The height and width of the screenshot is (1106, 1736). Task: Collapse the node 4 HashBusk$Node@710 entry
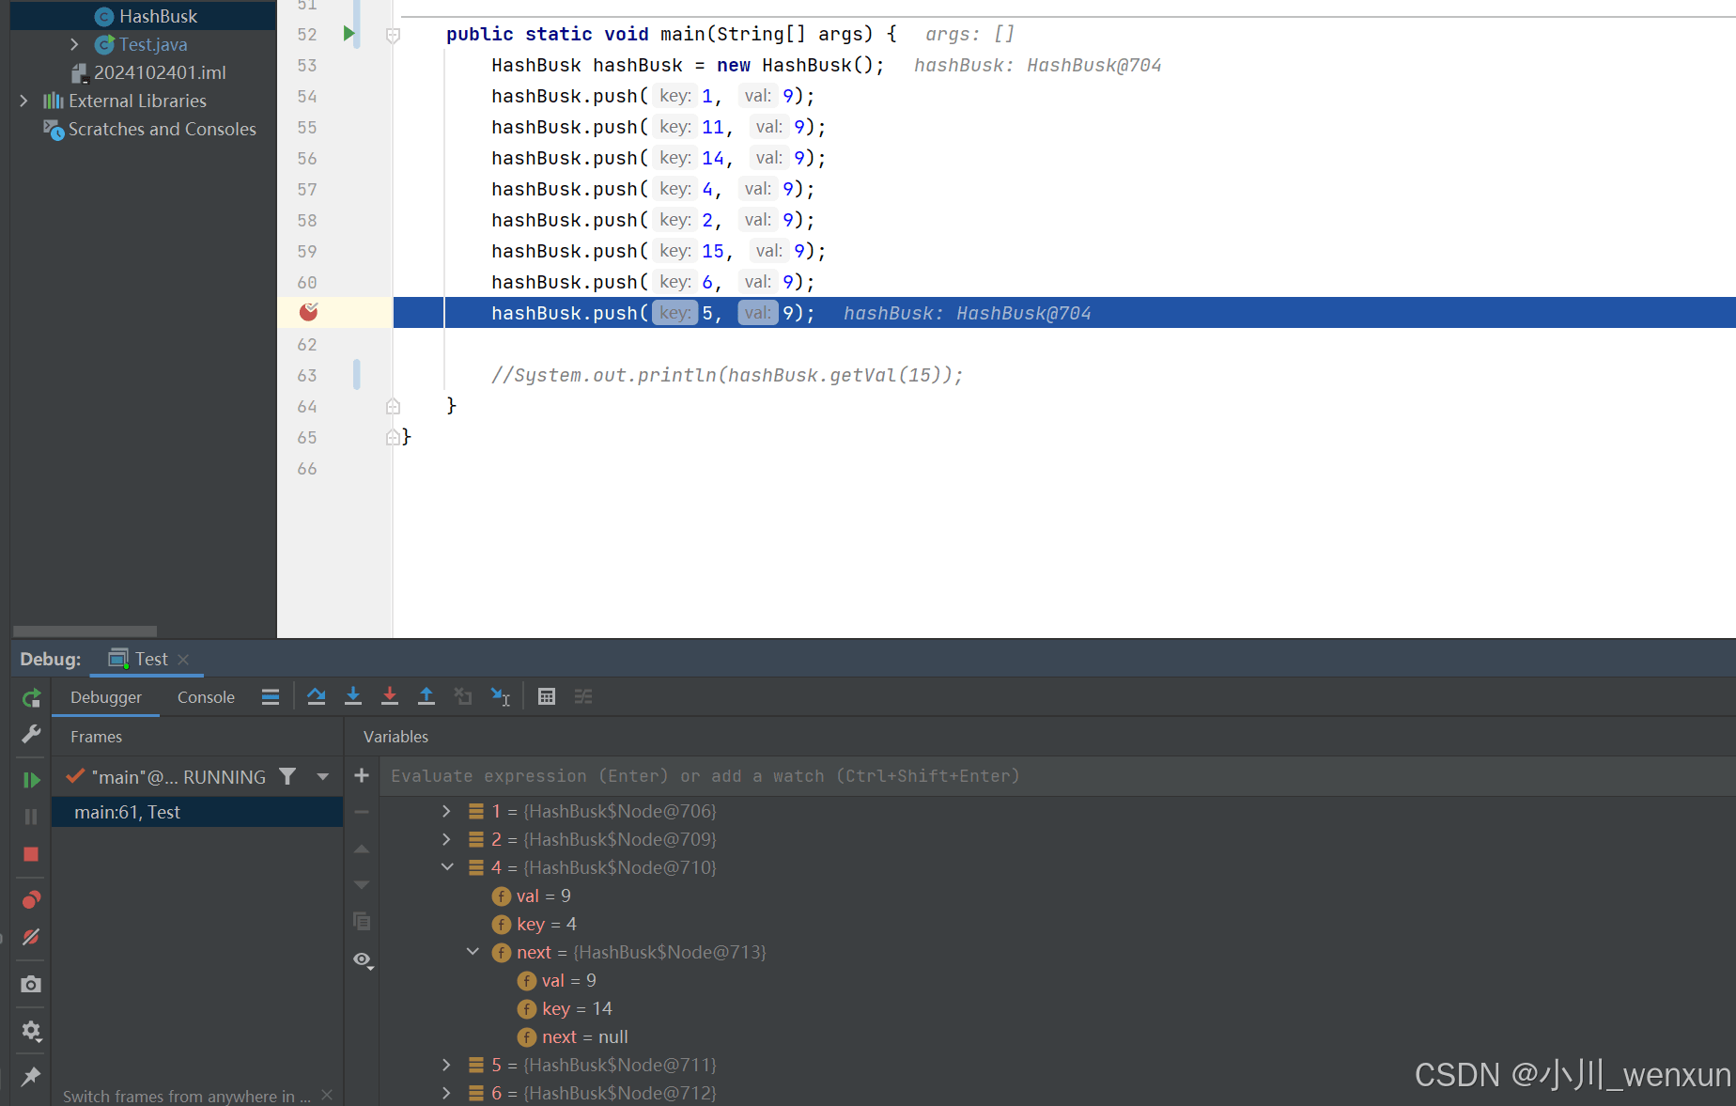click(x=446, y=867)
